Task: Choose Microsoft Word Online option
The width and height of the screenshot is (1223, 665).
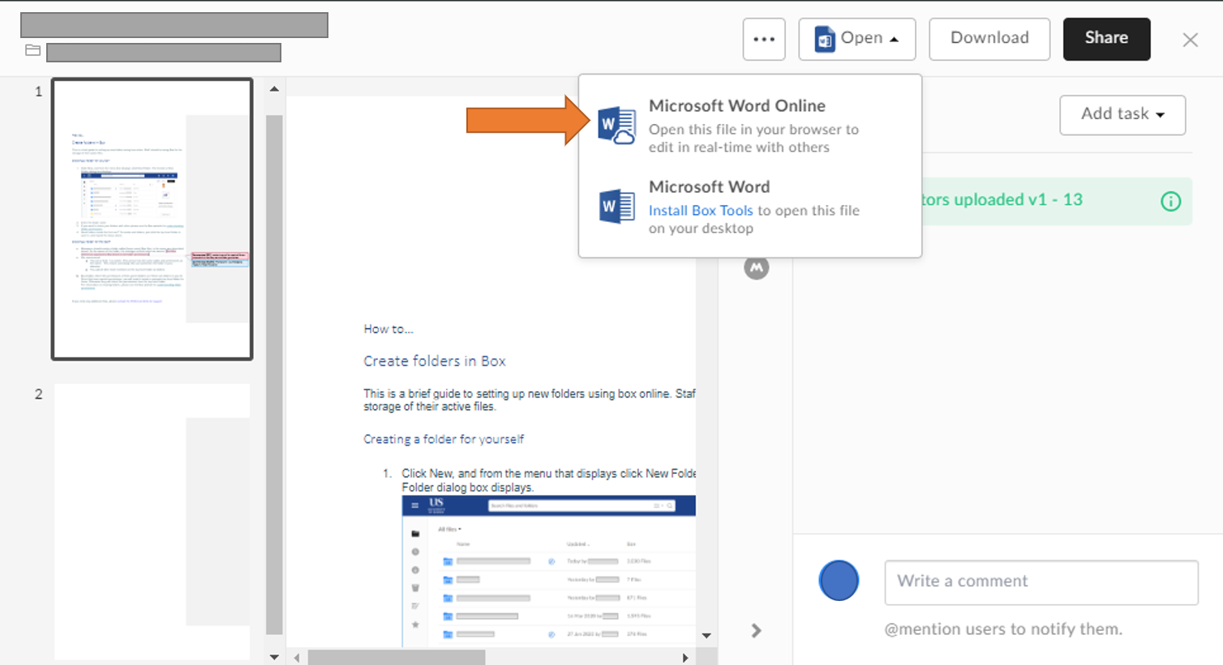Action: coord(750,126)
